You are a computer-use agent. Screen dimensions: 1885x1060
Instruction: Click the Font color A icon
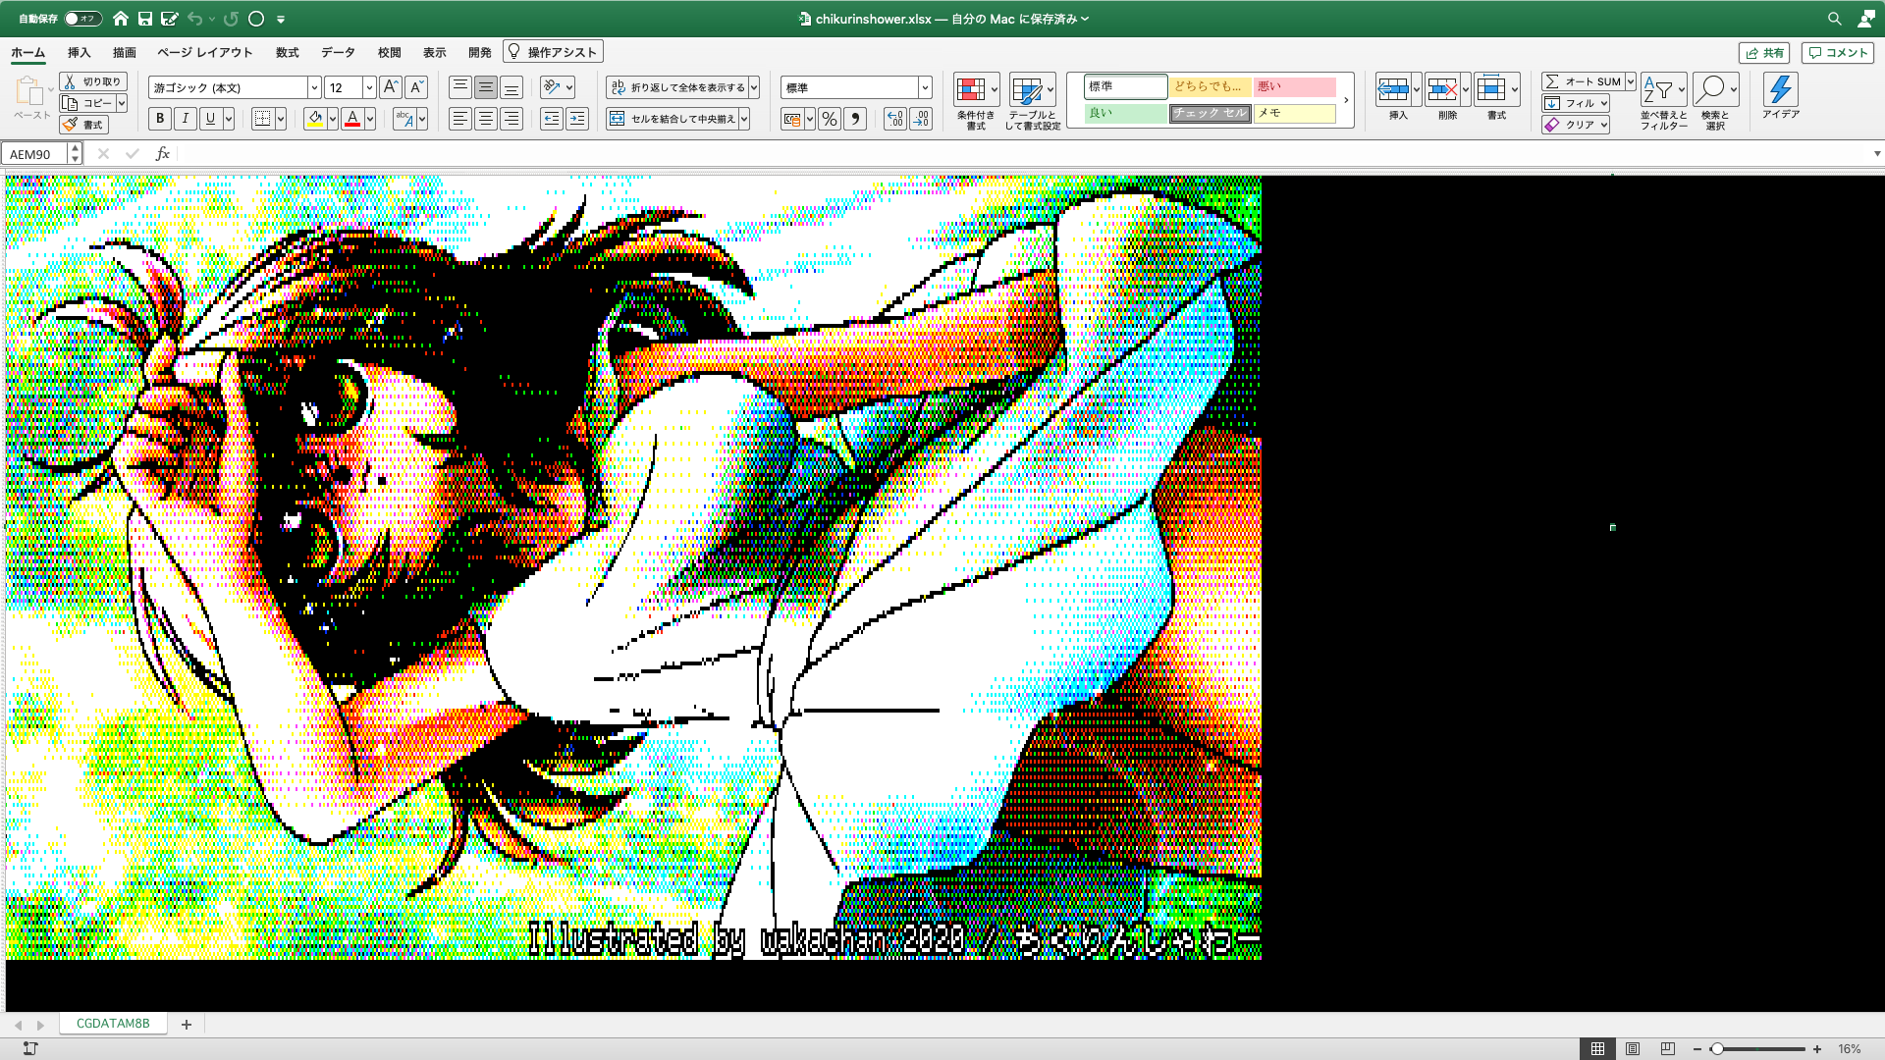pyautogui.click(x=352, y=119)
